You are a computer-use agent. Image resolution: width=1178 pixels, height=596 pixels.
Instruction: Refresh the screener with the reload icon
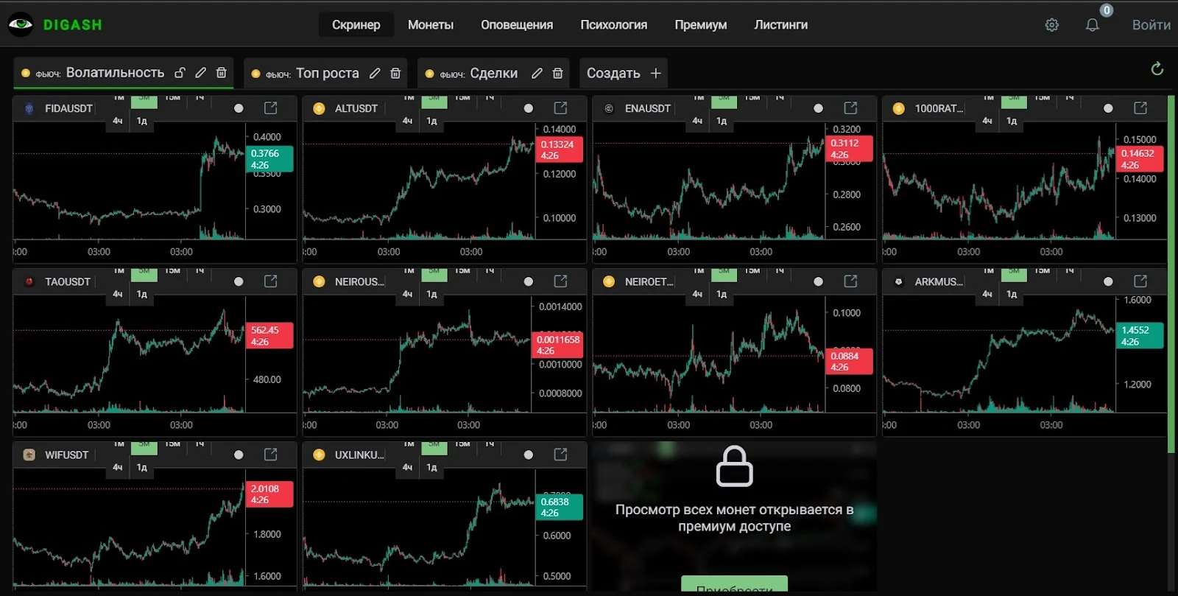(1157, 69)
